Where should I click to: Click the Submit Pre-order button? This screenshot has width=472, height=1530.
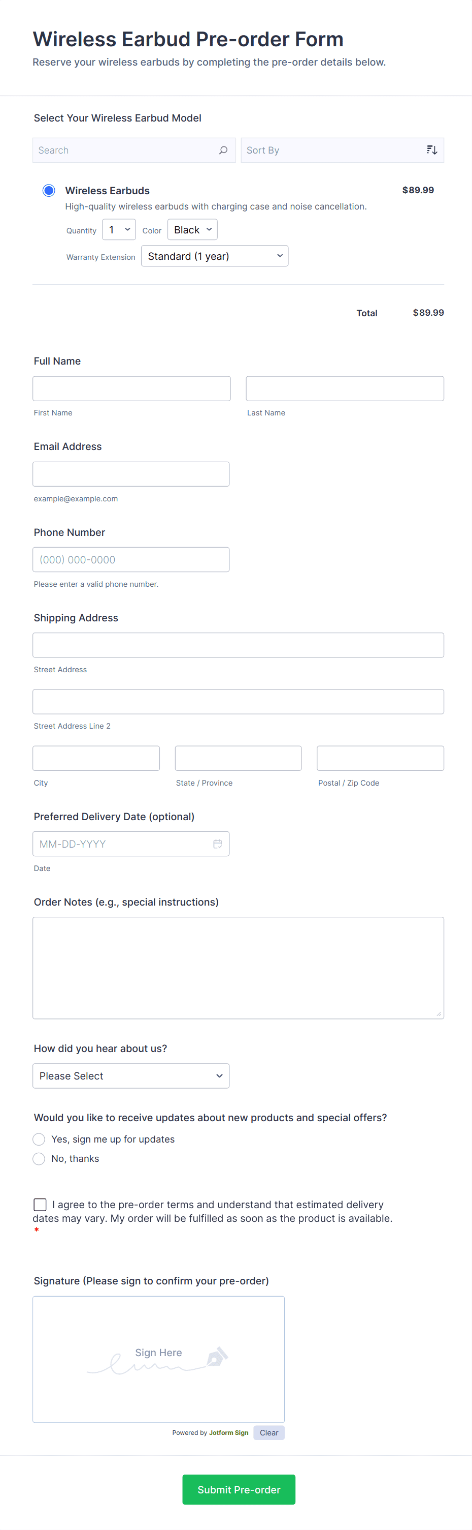pyautogui.click(x=239, y=1489)
